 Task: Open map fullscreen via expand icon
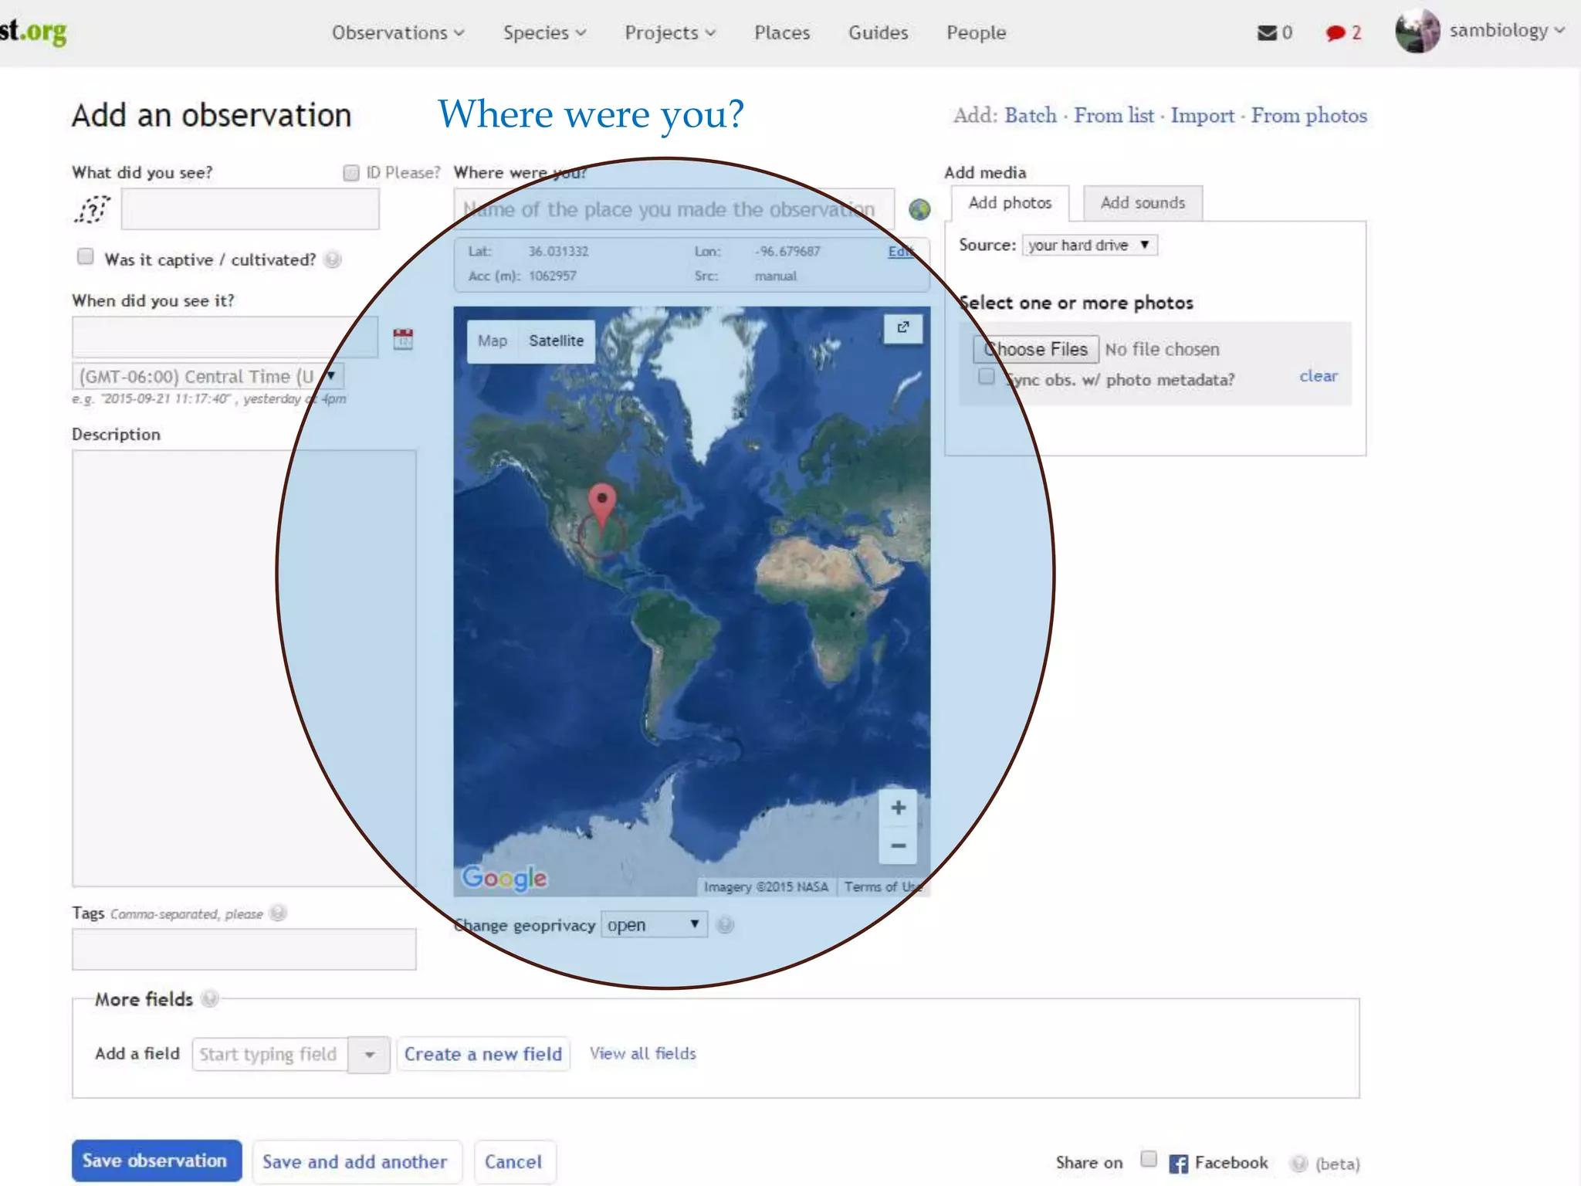point(902,328)
